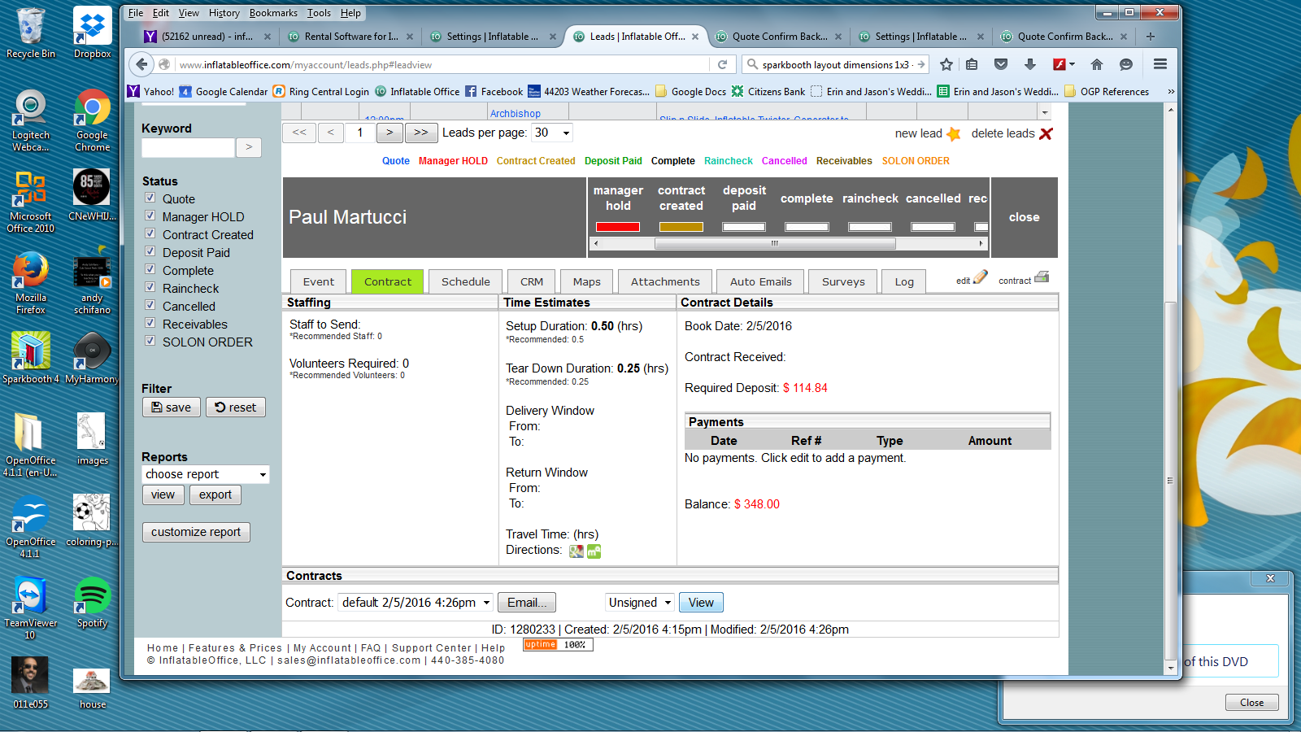1301x732 pixels.
Task: Open the Unsigned status dropdown
Action: [x=640, y=603]
